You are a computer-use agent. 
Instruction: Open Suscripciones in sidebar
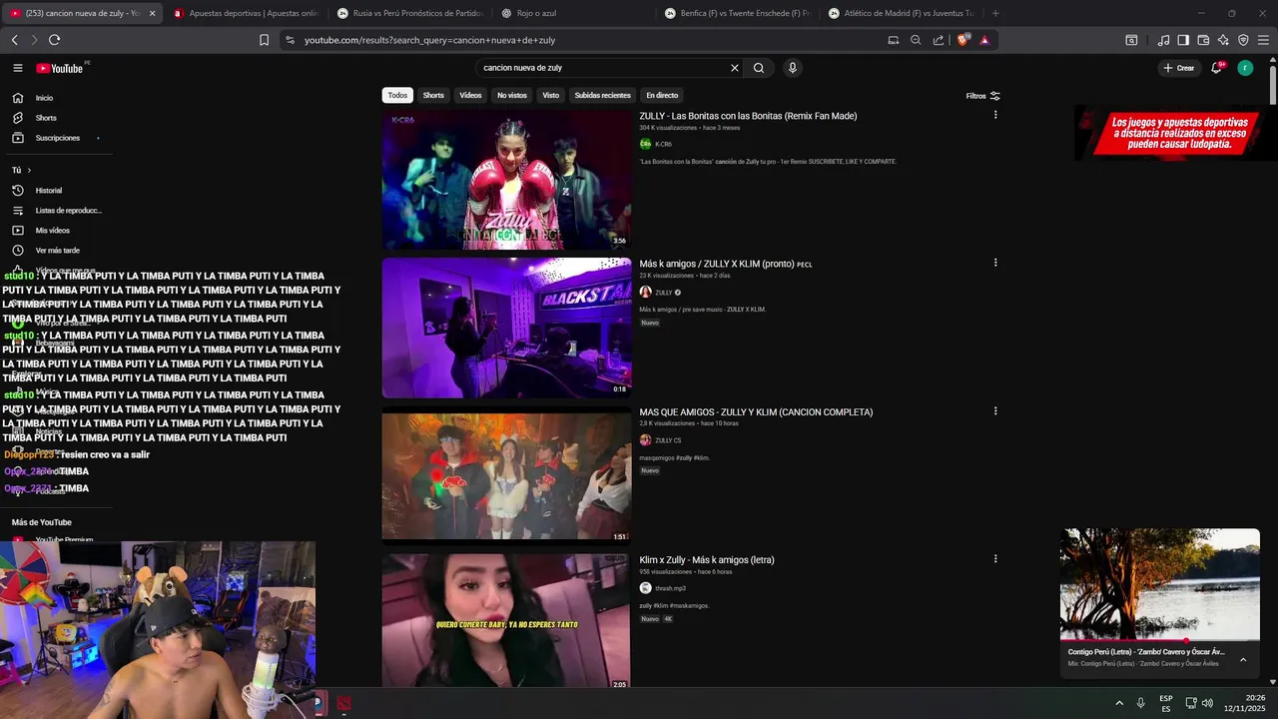(56, 138)
